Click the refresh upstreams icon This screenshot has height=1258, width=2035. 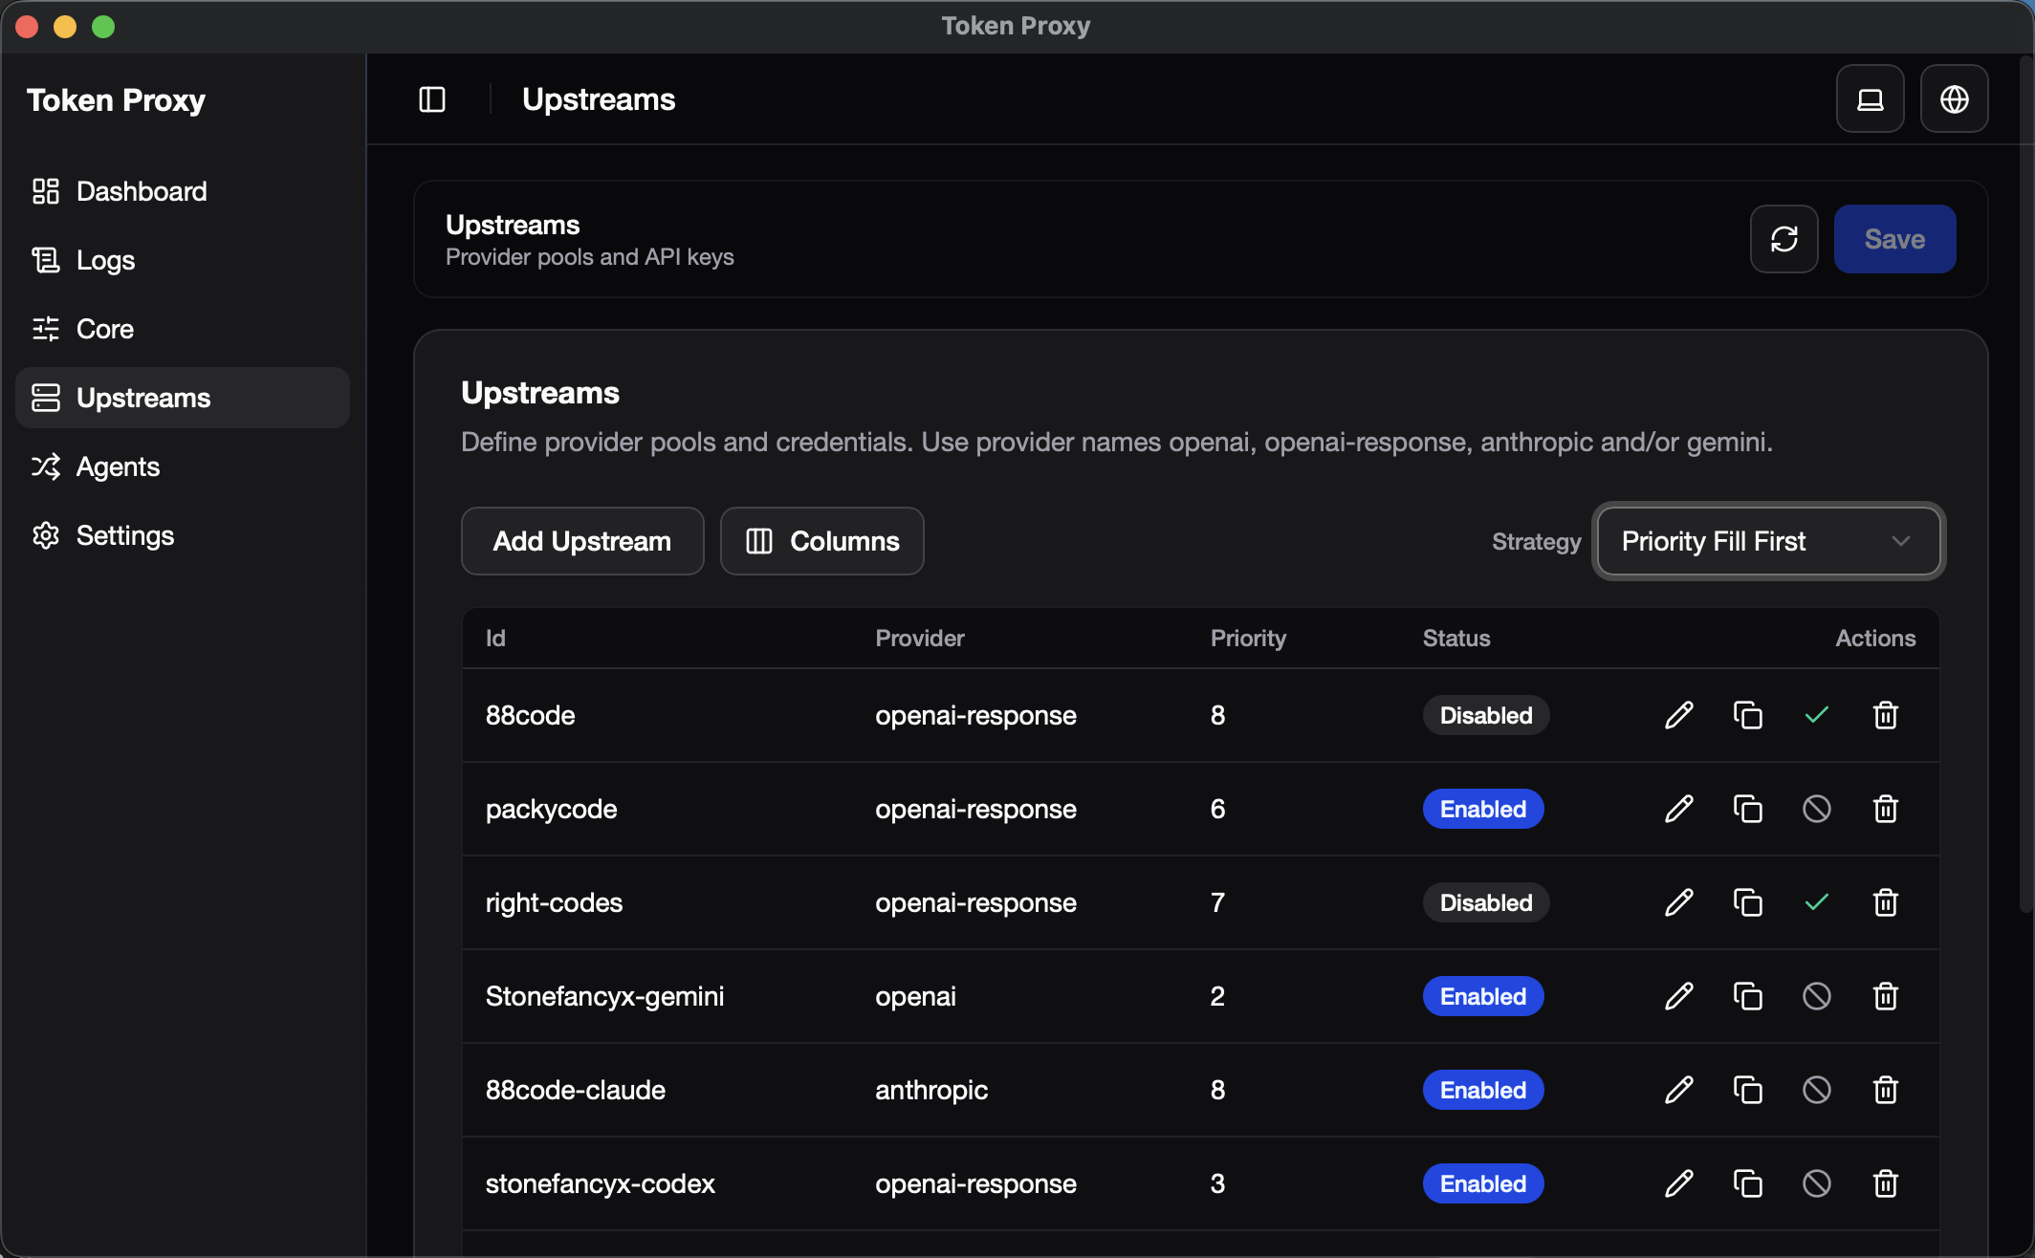(x=1783, y=239)
